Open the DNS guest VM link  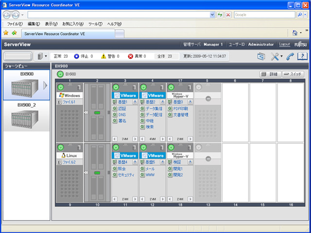[x=122, y=115]
